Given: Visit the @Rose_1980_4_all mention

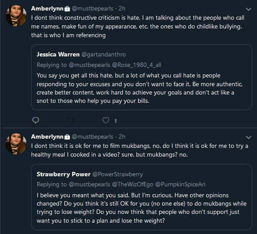Looking at the screenshot, I should click(x=137, y=65).
